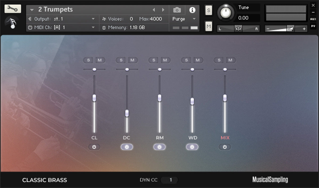Click the CL volume fader handle
Image resolution: width=319 pixels, height=188 pixels.
click(94, 98)
